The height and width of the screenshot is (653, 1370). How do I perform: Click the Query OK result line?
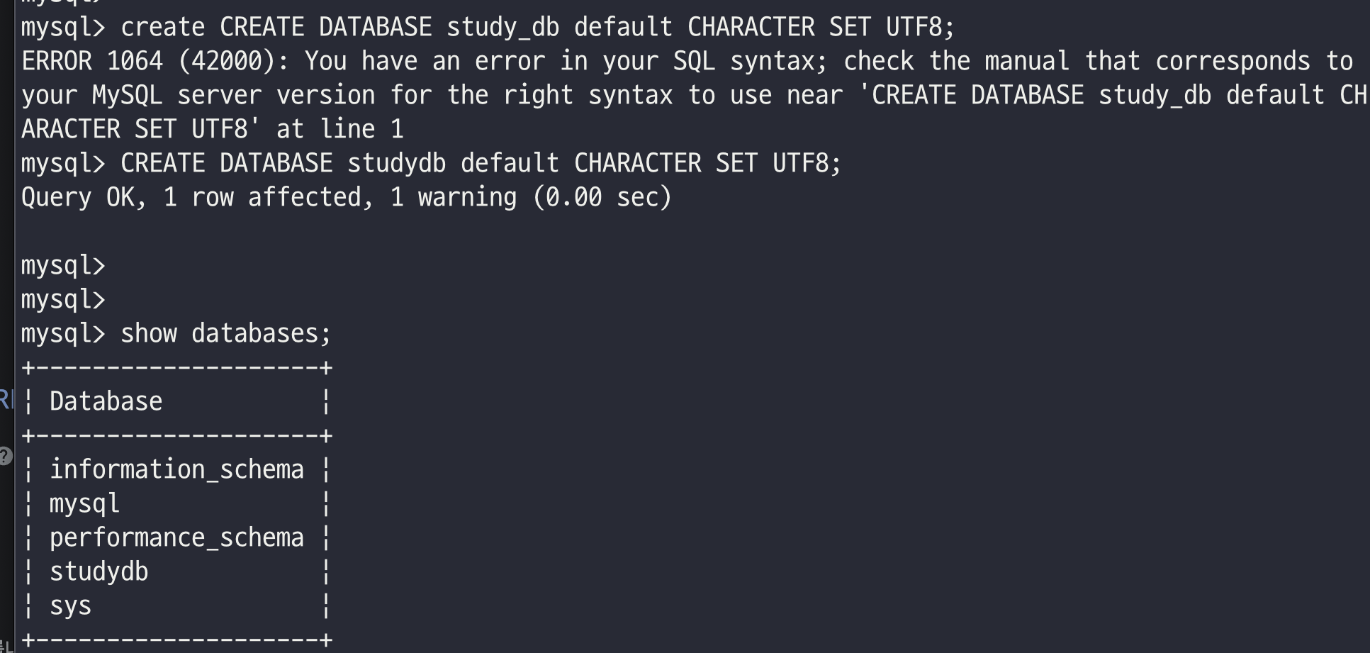[347, 197]
